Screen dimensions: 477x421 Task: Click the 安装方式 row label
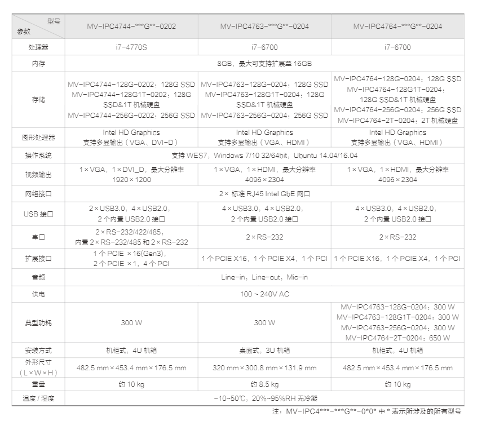point(38,351)
